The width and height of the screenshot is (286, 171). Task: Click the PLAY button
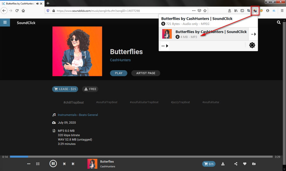[119, 73]
